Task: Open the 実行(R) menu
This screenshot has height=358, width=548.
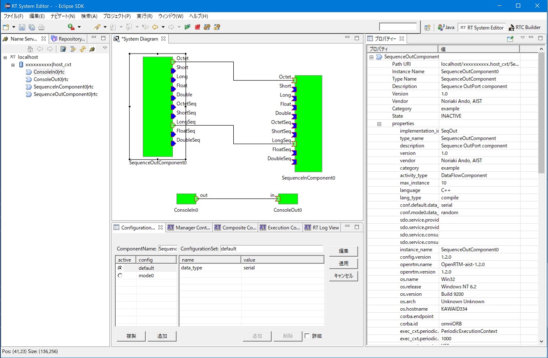Action: coord(144,16)
